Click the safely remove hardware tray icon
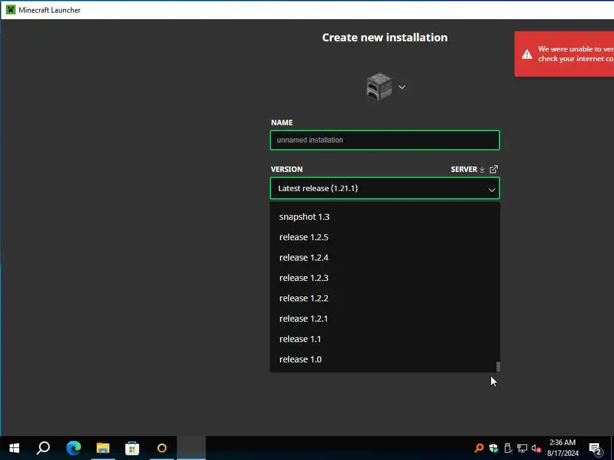This screenshot has width=614, height=460. (x=508, y=448)
